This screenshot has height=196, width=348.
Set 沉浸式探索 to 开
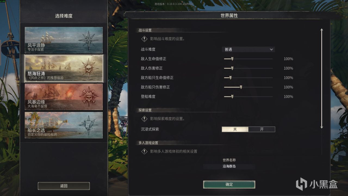(262, 129)
